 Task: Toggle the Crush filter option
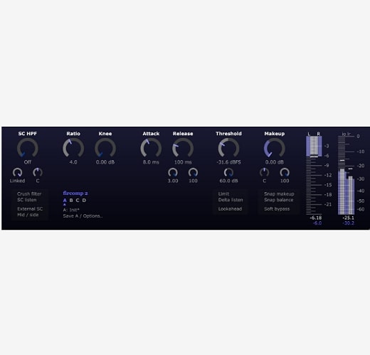[x=29, y=194]
